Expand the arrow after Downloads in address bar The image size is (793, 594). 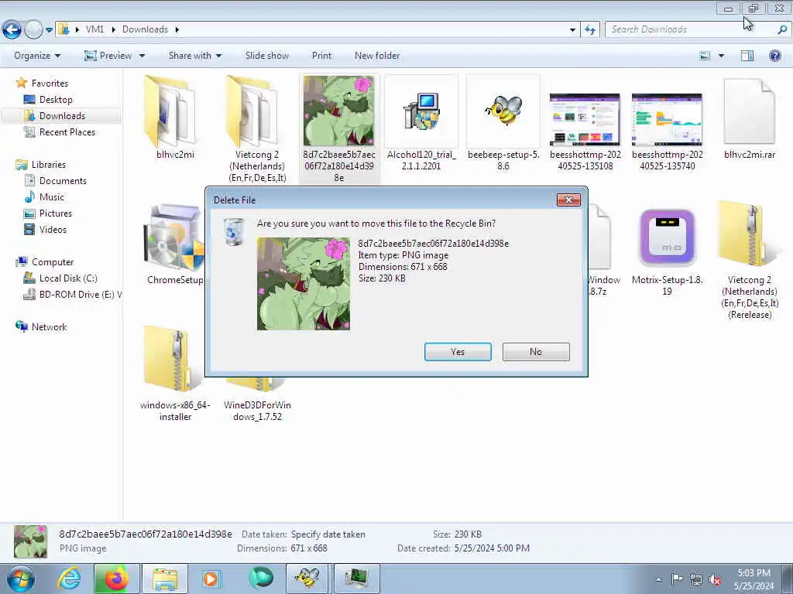(x=177, y=29)
